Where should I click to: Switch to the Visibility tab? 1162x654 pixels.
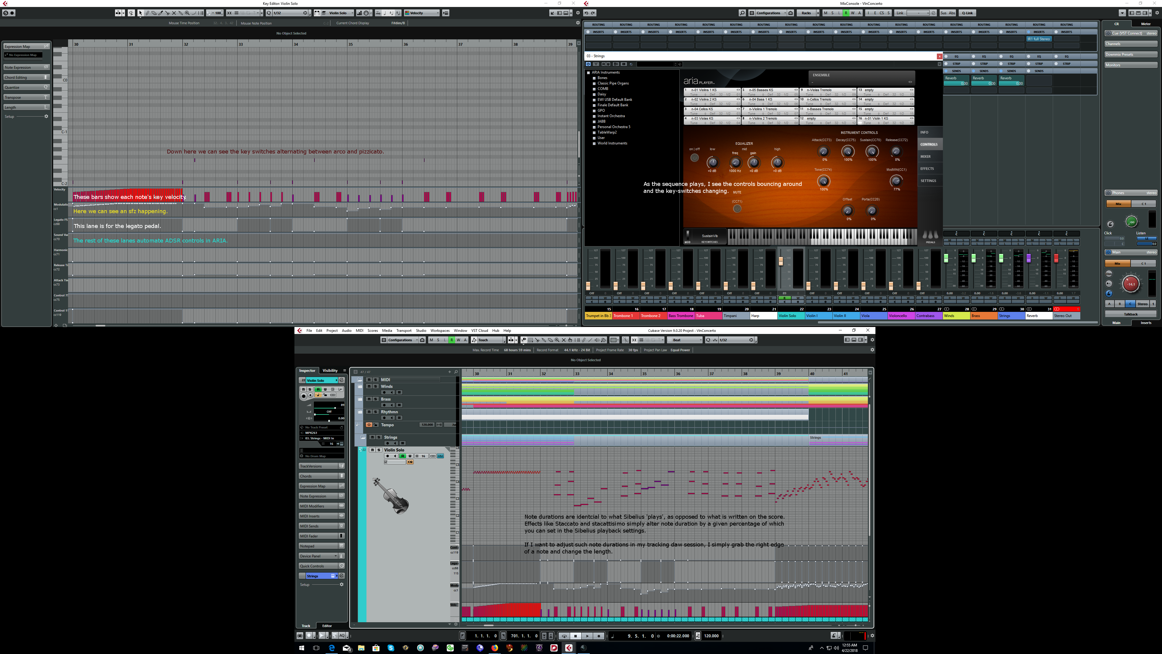click(330, 371)
